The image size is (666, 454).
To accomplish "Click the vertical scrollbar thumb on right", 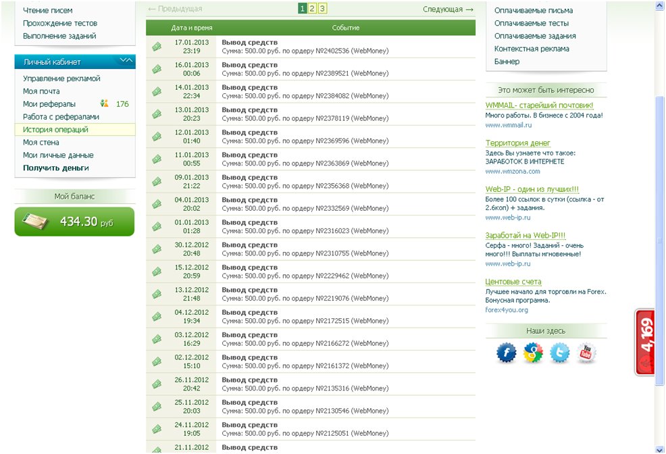I will tap(660, 240).
